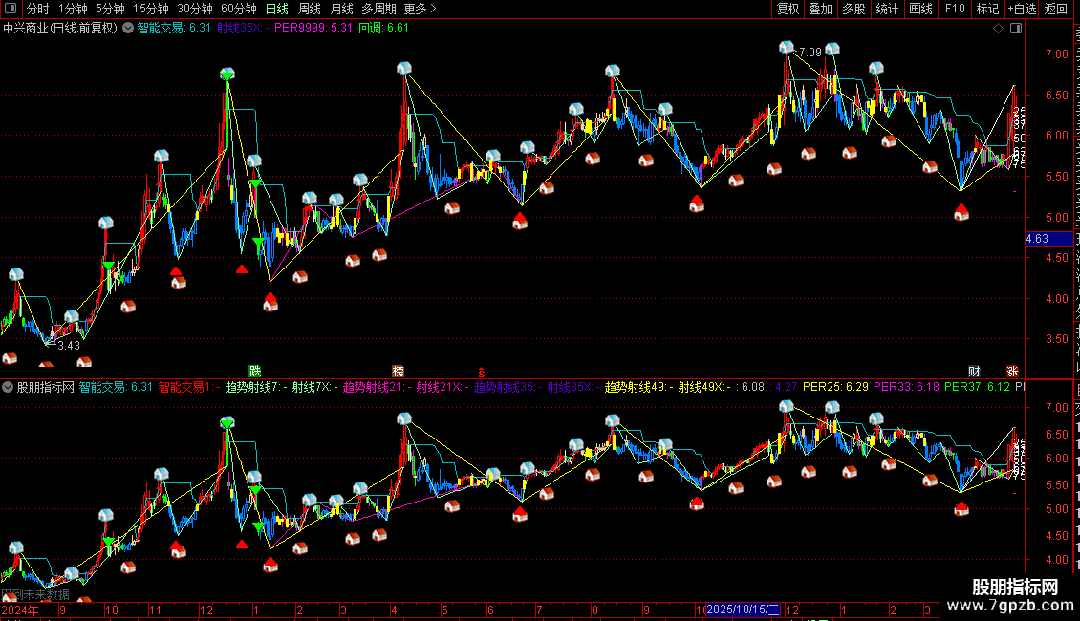Click the 4.63 cursor price tag
The height and width of the screenshot is (621, 1080).
click(1049, 239)
